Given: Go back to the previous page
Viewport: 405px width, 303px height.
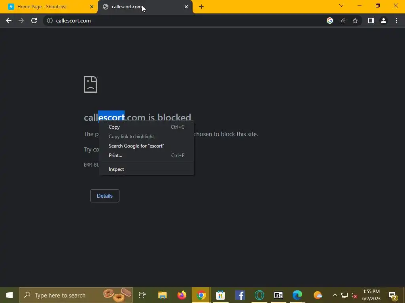Looking at the screenshot, I should tap(9, 21).
